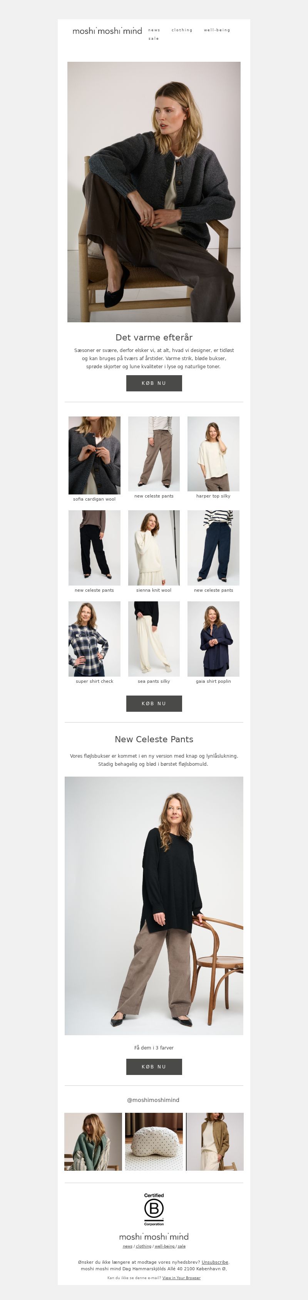Click the footer moshi moshi mind logo
Image resolution: width=308 pixels, height=1300 pixels.
coord(154,1237)
